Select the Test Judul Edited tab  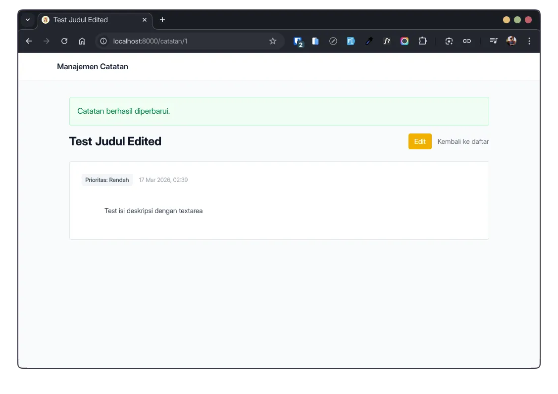click(89, 20)
